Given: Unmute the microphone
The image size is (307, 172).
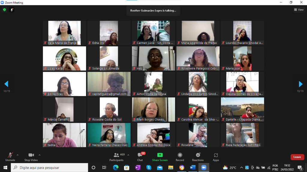Looking at the screenshot, I should 10,156.
